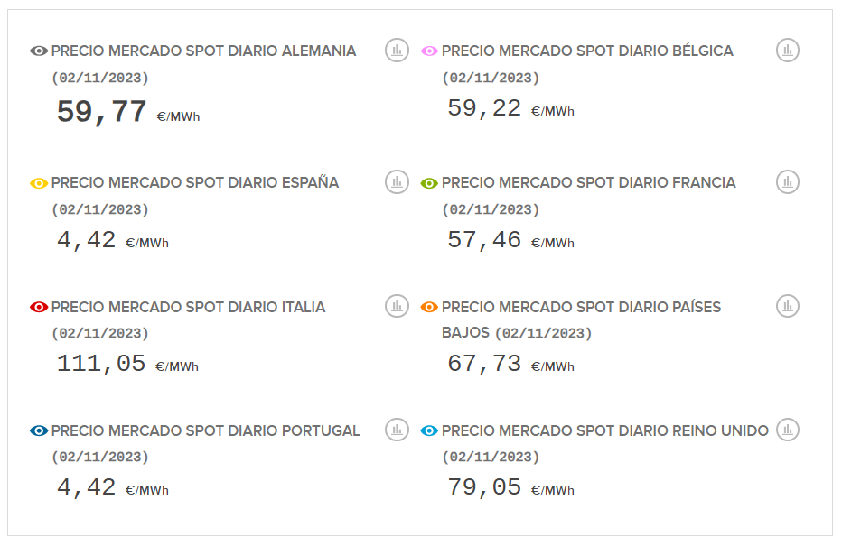This screenshot has width=842, height=546.
Task: Click chart icon next to España price
Action: tap(397, 182)
